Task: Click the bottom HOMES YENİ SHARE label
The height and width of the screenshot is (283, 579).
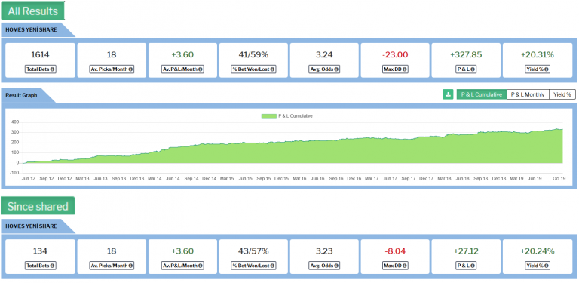Action: point(32,226)
